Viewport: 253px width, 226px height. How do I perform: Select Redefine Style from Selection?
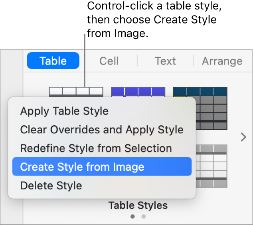(x=96, y=148)
